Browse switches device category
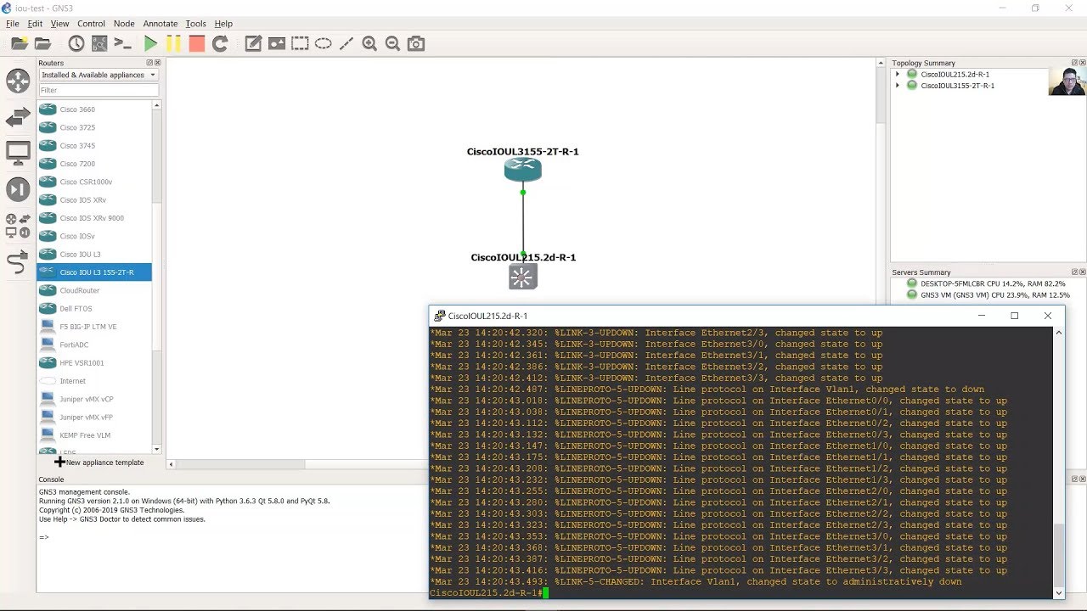The height and width of the screenshot is (611, 1087). (x=18, y=117)
